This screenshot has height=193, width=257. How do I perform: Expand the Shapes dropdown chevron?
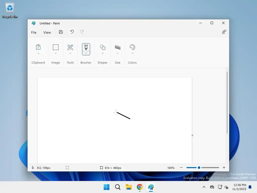click(x=102, y=53)
